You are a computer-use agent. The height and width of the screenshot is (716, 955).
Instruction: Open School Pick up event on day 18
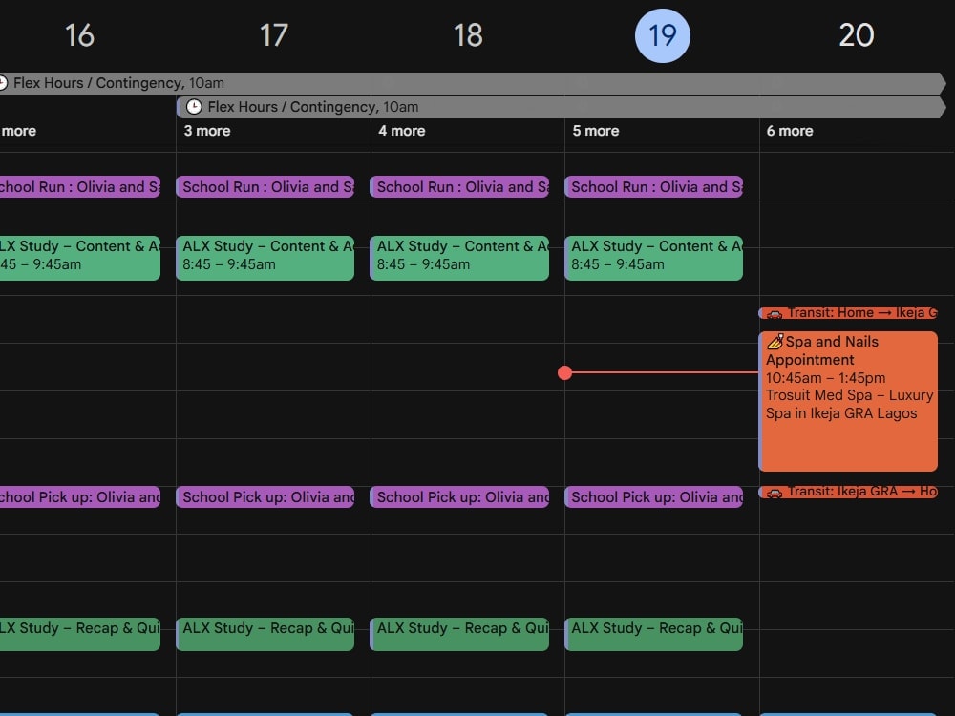click(x=459, y=496)
